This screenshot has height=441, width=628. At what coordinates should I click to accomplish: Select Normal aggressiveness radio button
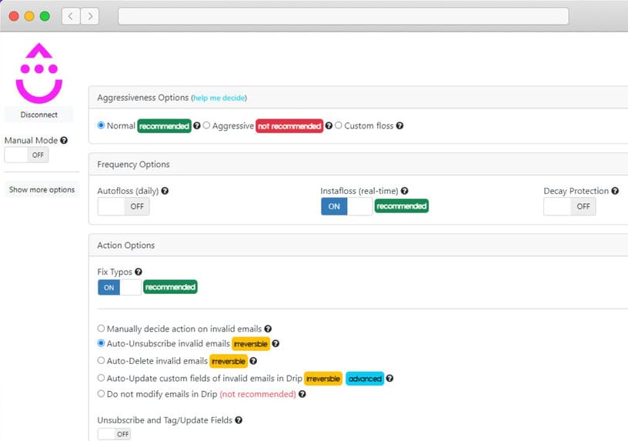[x=101, y=125]
